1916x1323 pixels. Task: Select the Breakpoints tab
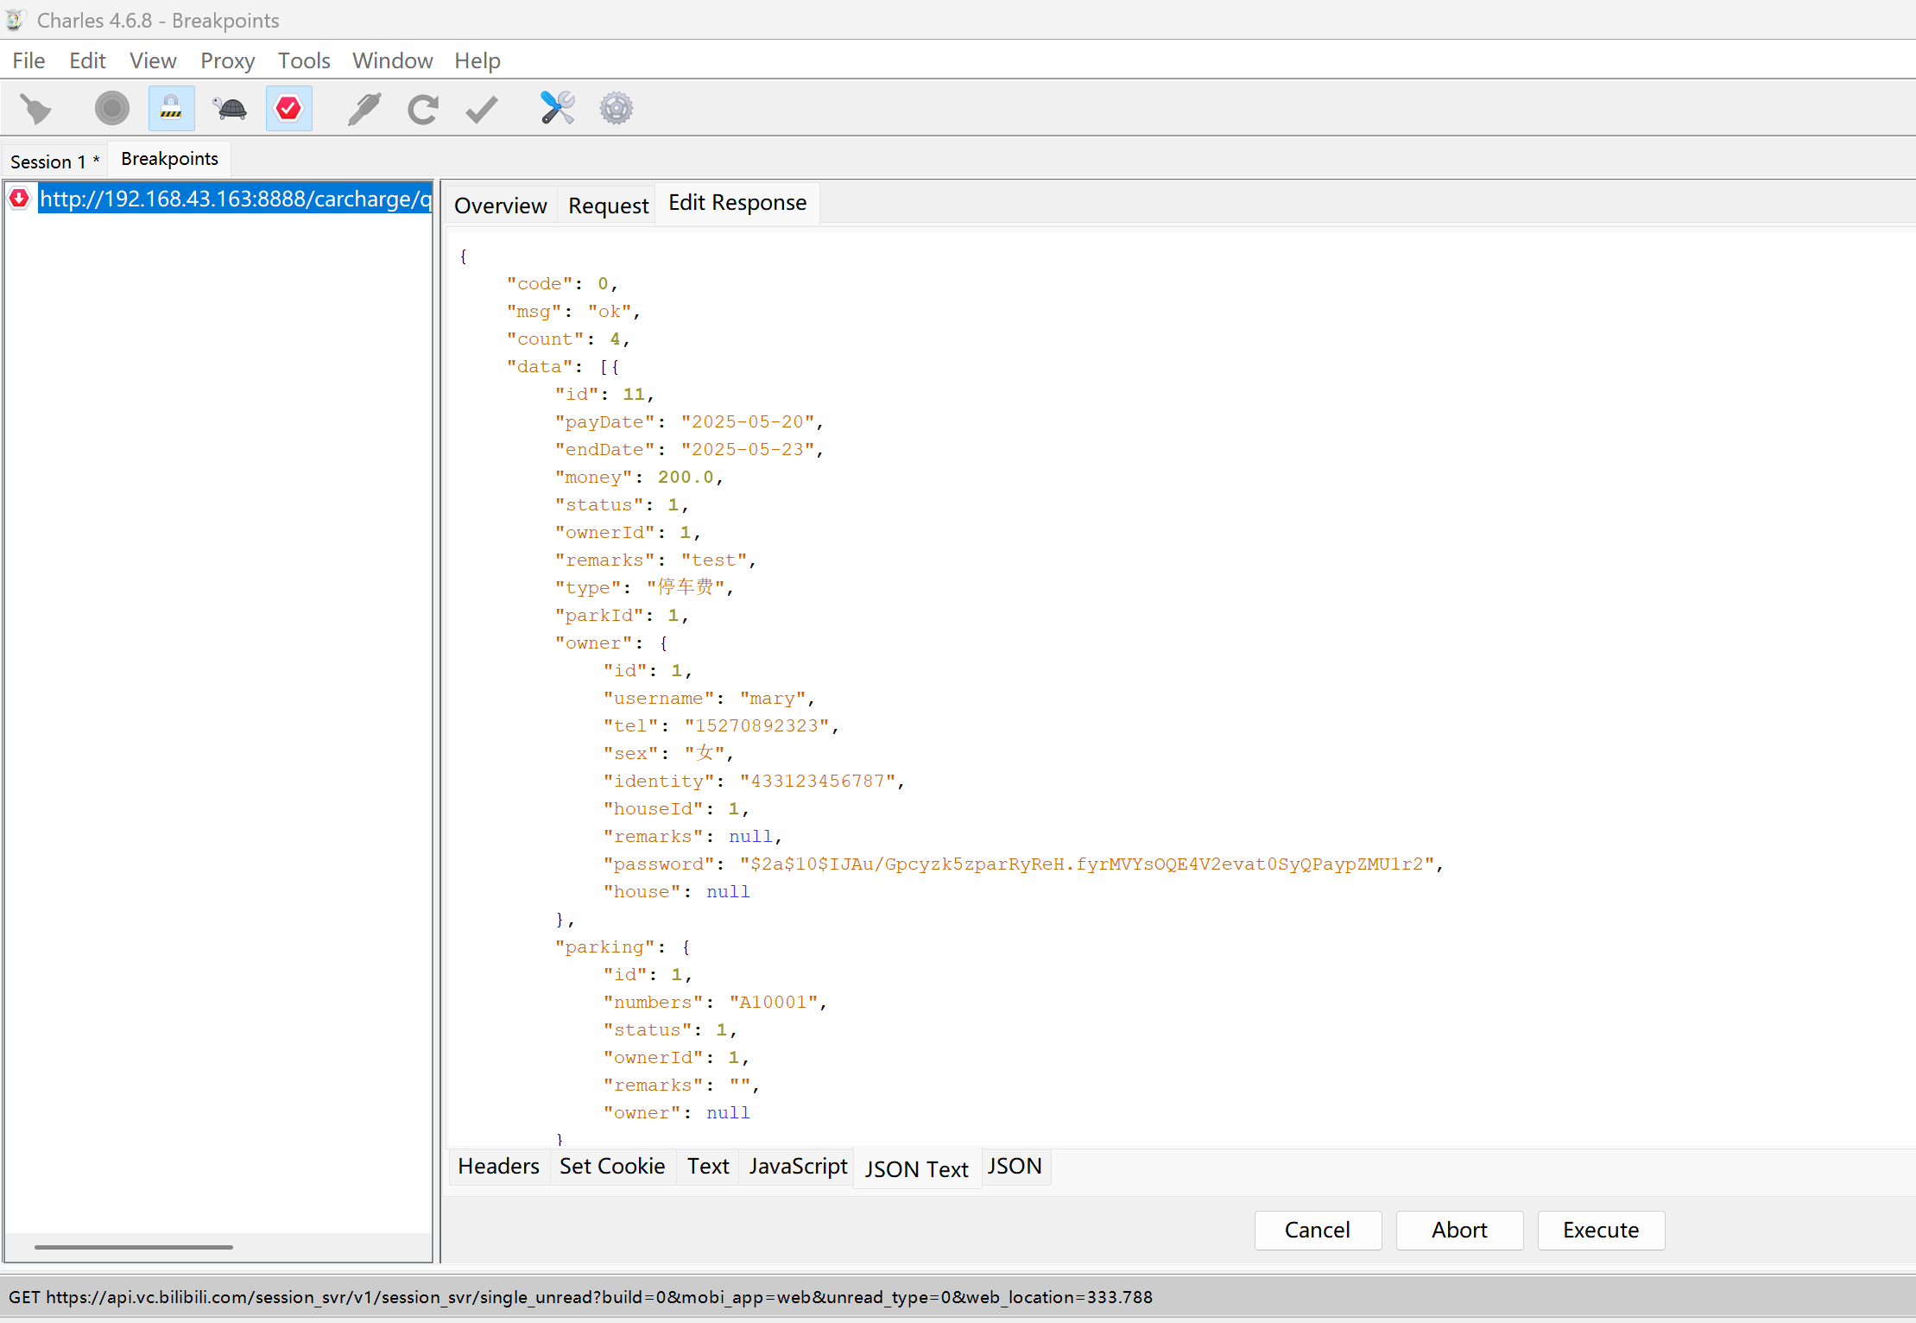tap(169, 159)
